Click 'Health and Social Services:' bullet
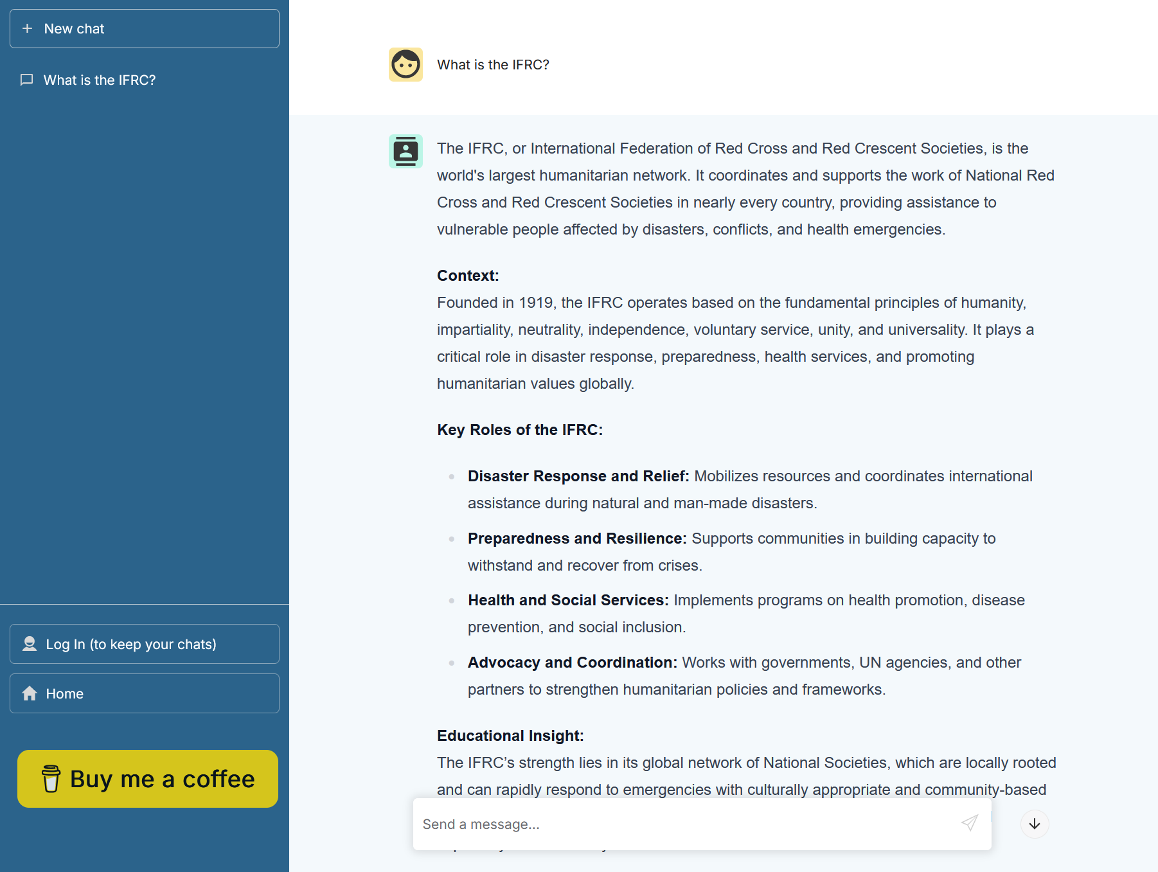Screen dimensions: 1158x872 568,600
